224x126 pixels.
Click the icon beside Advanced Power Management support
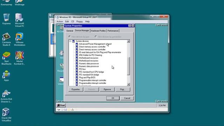pyautogui.click(x=77, y=44)
